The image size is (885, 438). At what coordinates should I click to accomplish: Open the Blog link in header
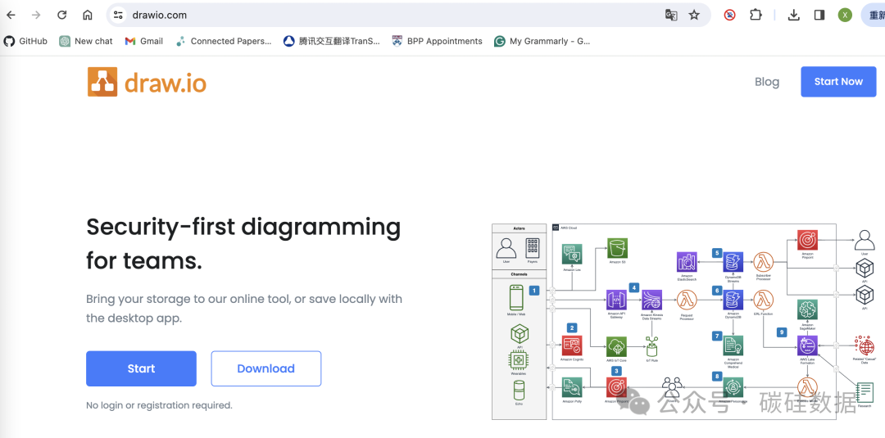[766, 82]
